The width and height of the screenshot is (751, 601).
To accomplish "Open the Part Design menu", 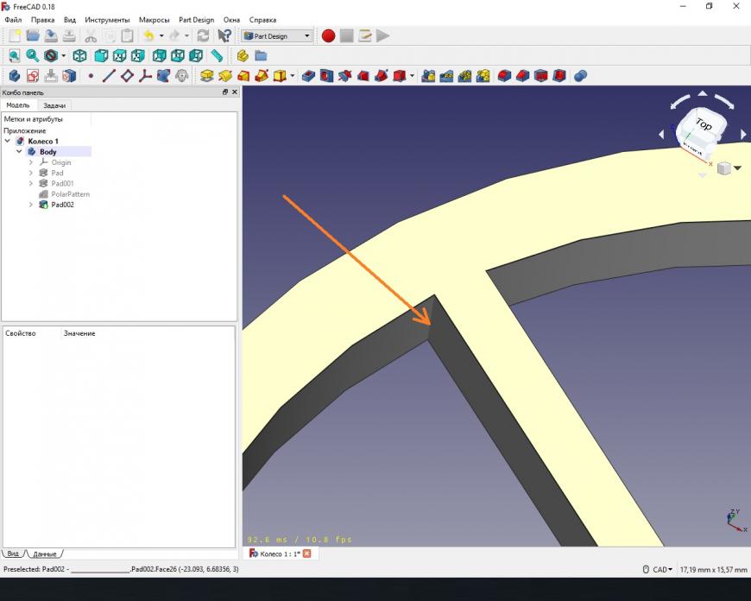I will coord(196,20).
